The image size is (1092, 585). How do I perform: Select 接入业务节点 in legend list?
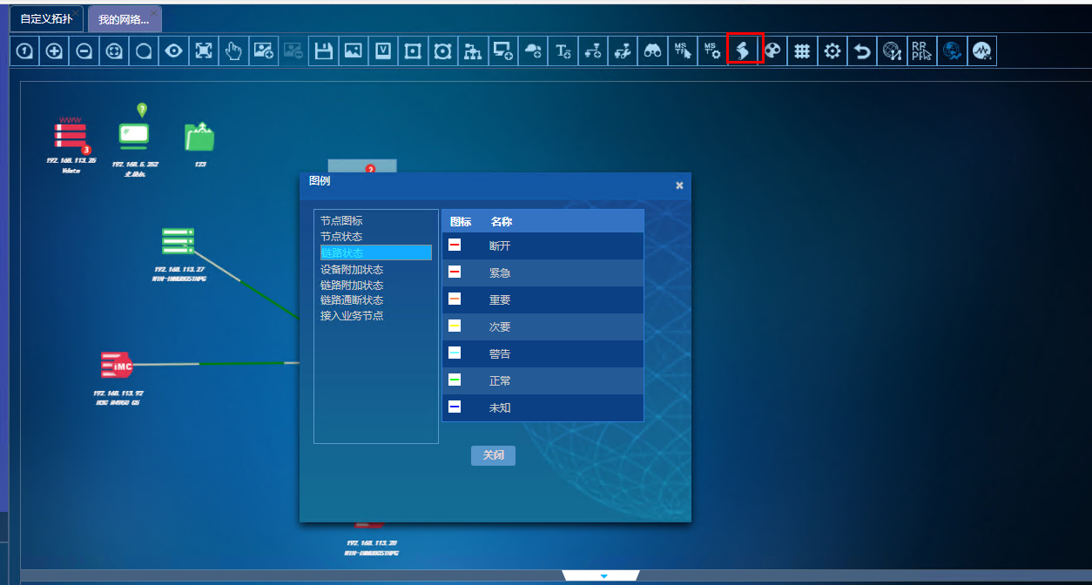click(x=352, y=316)
